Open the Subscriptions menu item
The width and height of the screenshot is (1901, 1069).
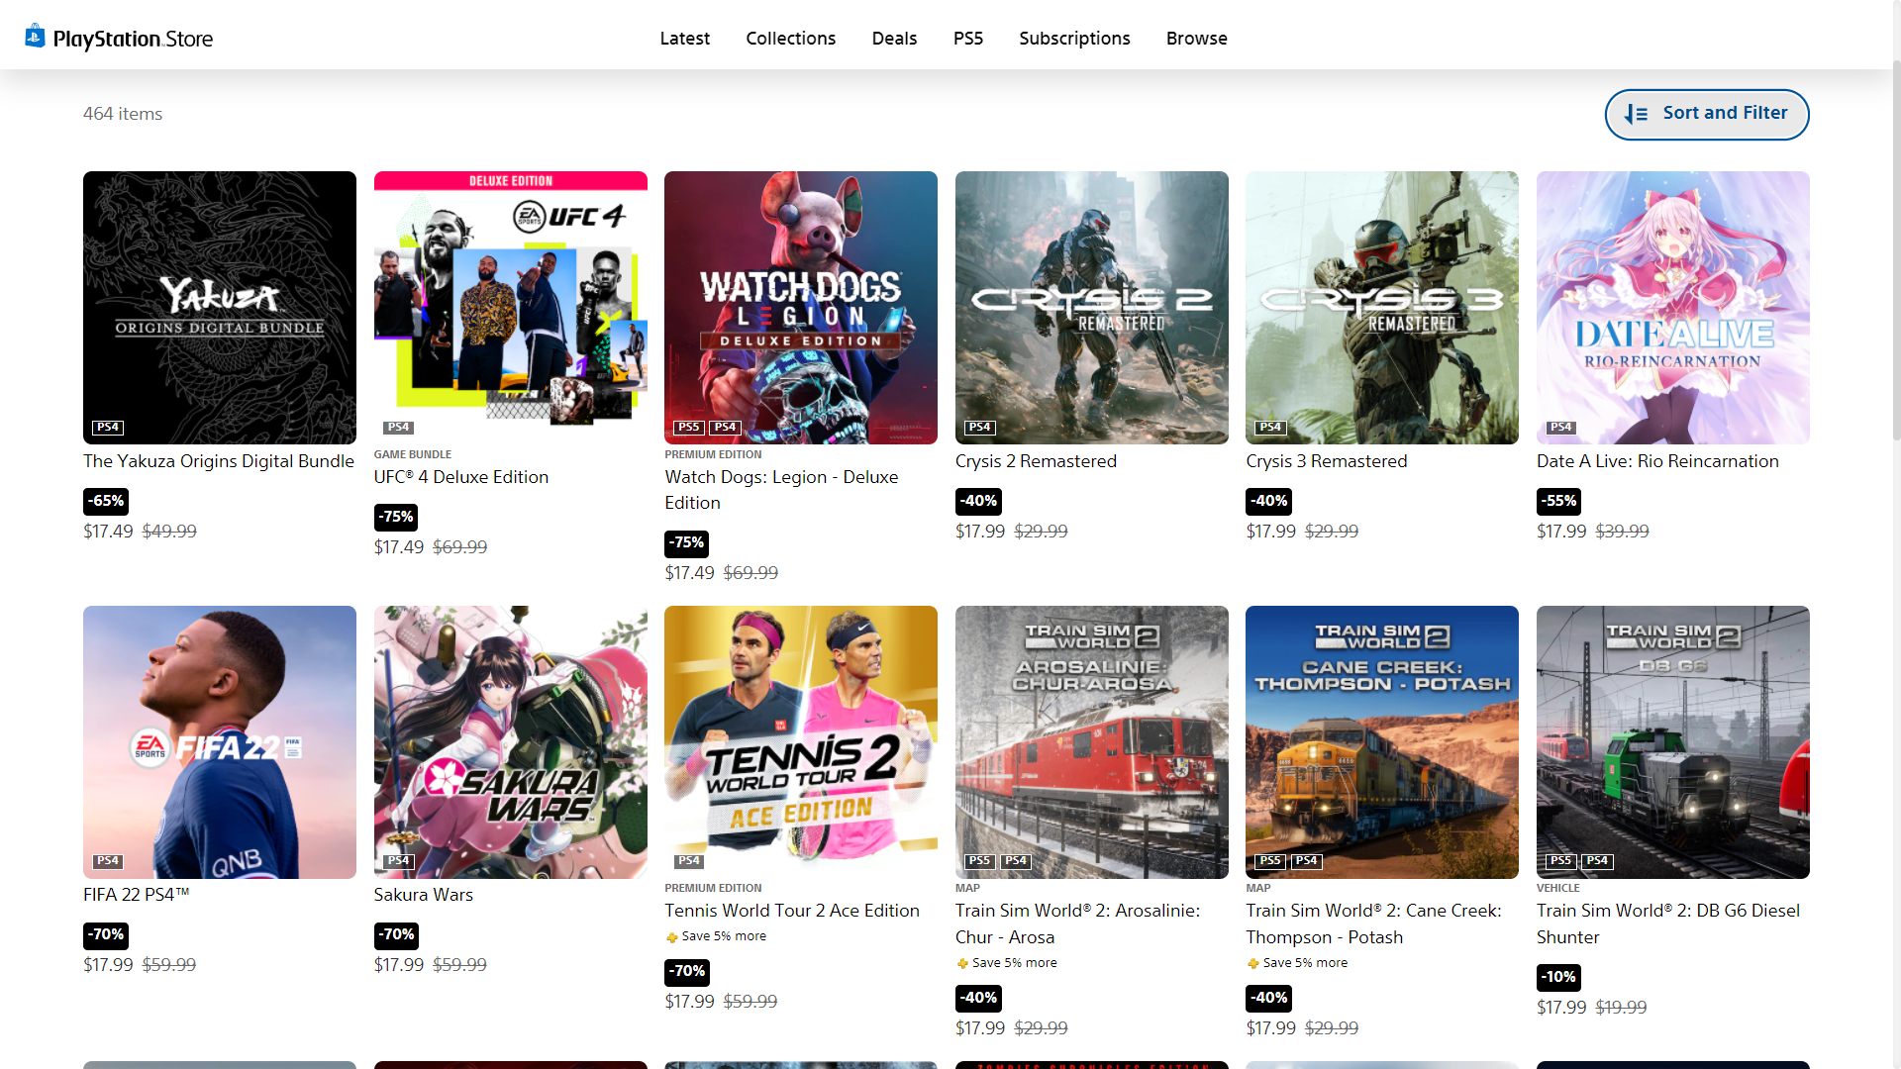1074,38
